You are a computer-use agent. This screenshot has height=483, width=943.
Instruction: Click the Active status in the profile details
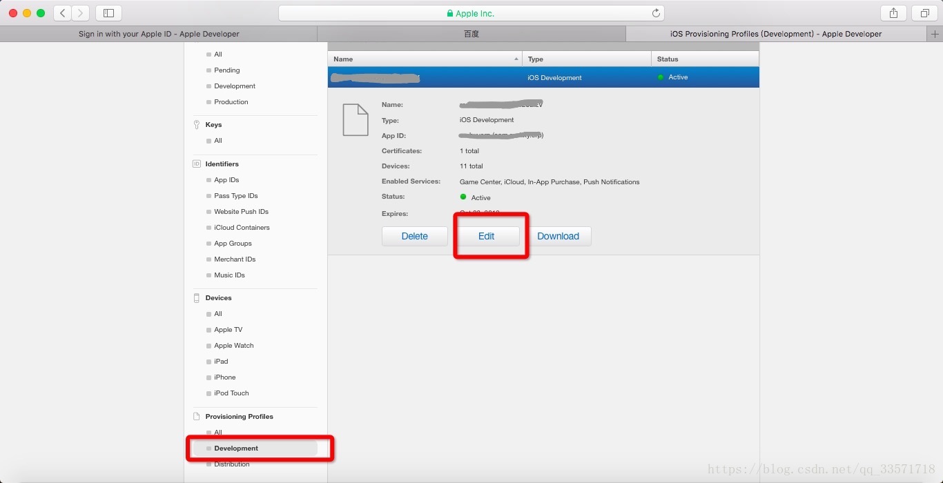[476, 198]
